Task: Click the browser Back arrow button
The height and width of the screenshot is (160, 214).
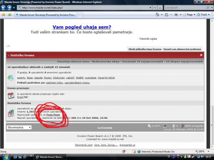Action: (x=4, y=7)
